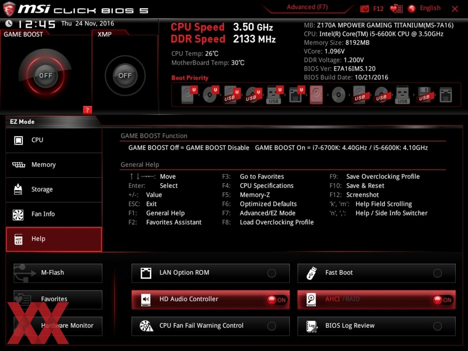Image resolution: width=468 pixels, height=351 pixels.
Task: Click the GAME BOOST Function heading
Action: 154,136
